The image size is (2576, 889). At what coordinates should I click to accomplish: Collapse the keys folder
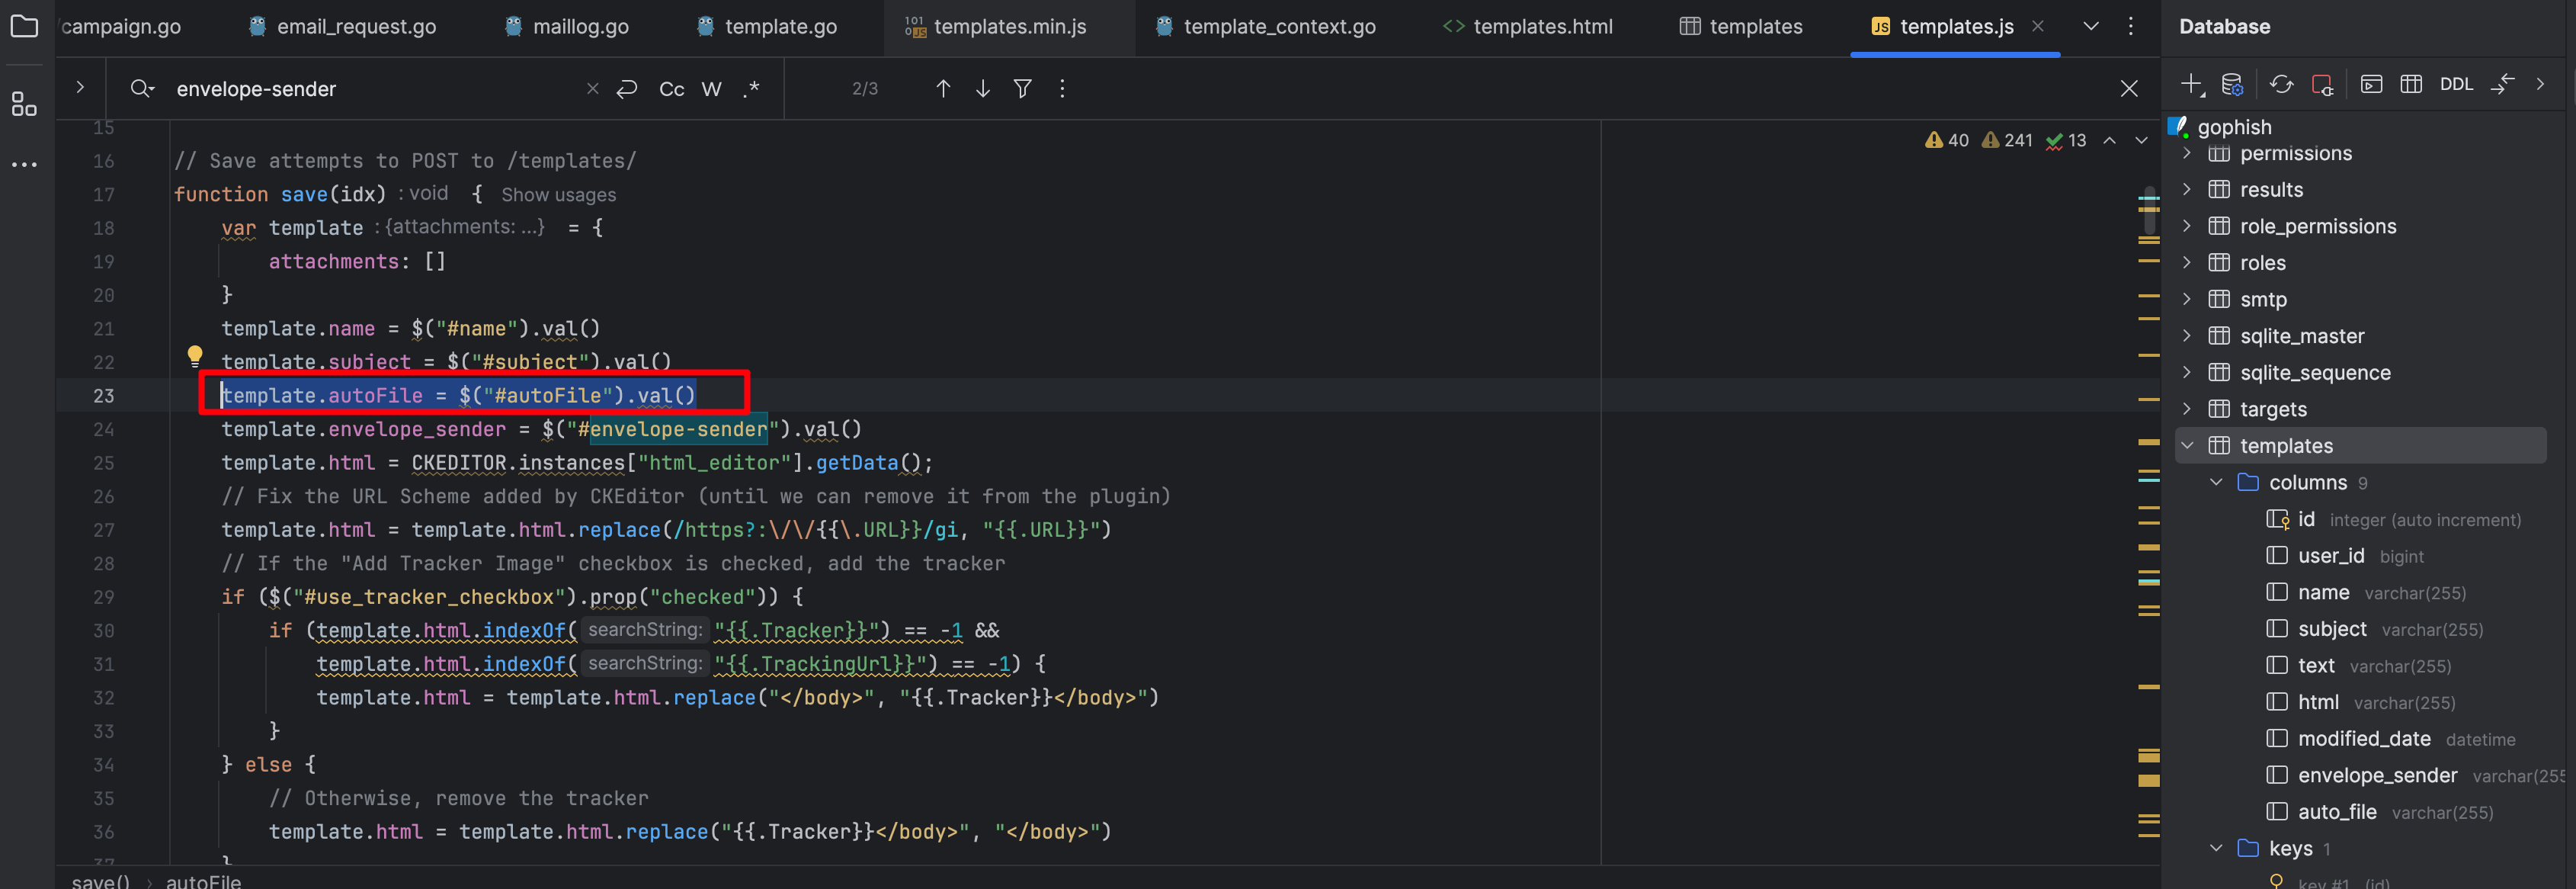2216,849
